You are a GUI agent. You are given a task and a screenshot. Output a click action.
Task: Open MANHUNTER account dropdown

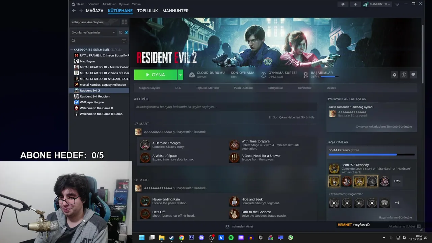[377, 4]
